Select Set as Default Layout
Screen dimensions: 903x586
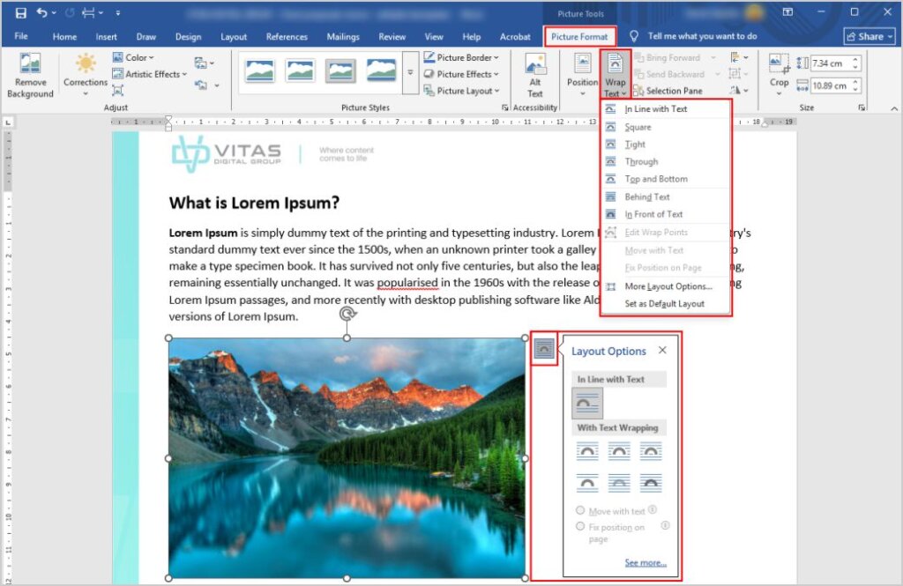(x=665, y=303)
